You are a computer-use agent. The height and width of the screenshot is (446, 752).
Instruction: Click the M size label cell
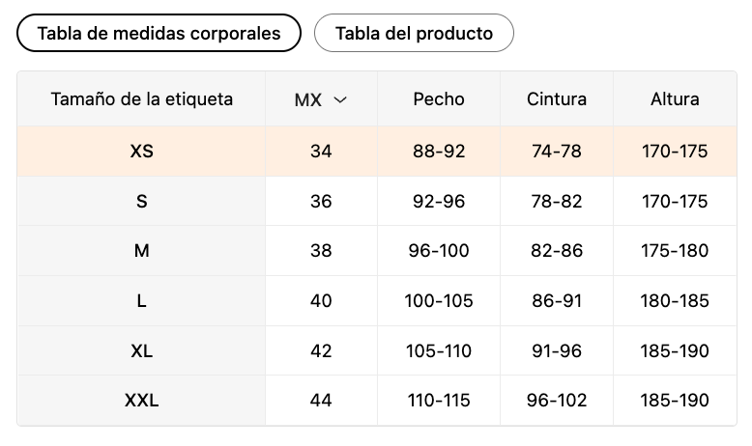[141, 251]
